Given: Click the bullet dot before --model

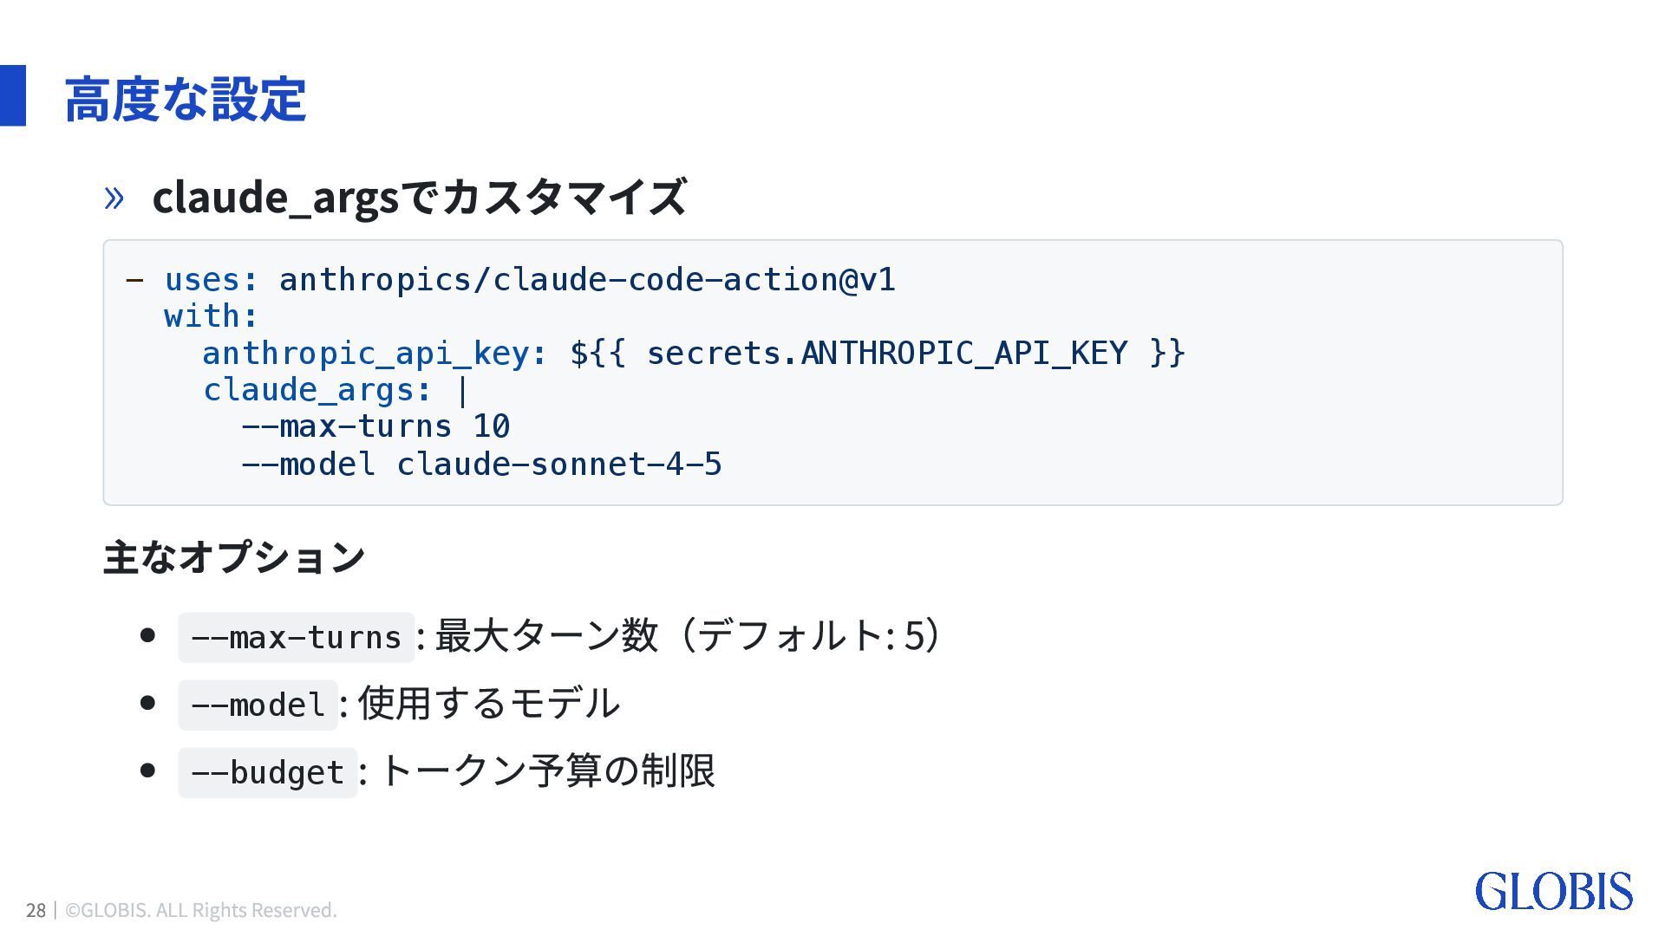Looking at the screenshot, I should pos(147,703).
